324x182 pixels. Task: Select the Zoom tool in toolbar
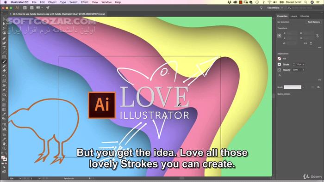pyautogui.click(x=4, y=148)
